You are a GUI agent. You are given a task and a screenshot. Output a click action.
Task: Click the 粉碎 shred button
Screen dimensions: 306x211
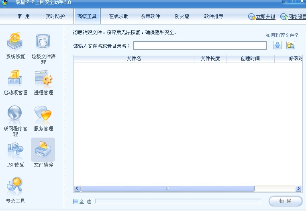point(286,201)
